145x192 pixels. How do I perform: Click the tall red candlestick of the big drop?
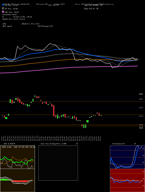point(54,111)
